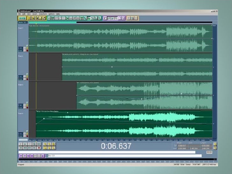Image resolution: width=232 pixels, height=174 pixels.
Task: Click the red Record button in transport
Action: [39, 148]
